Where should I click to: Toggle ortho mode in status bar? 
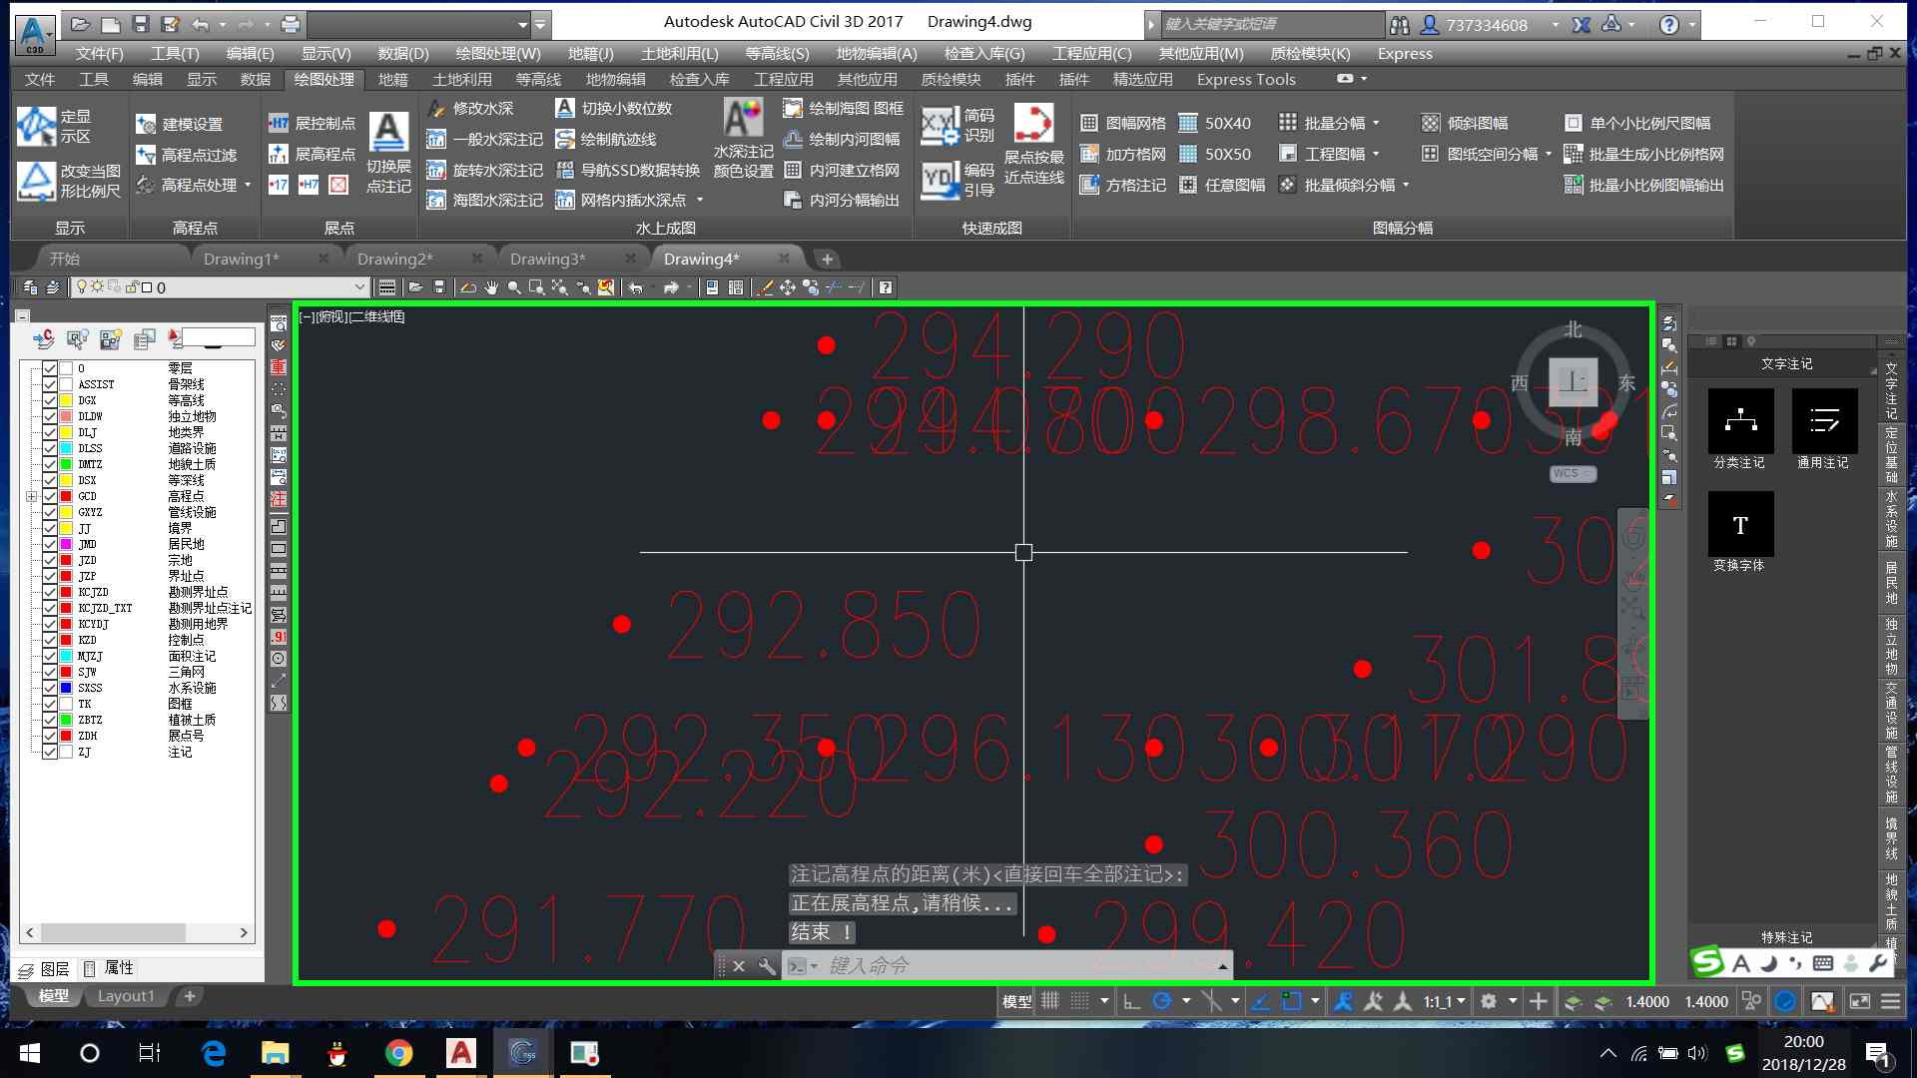coord(1131,1001)
